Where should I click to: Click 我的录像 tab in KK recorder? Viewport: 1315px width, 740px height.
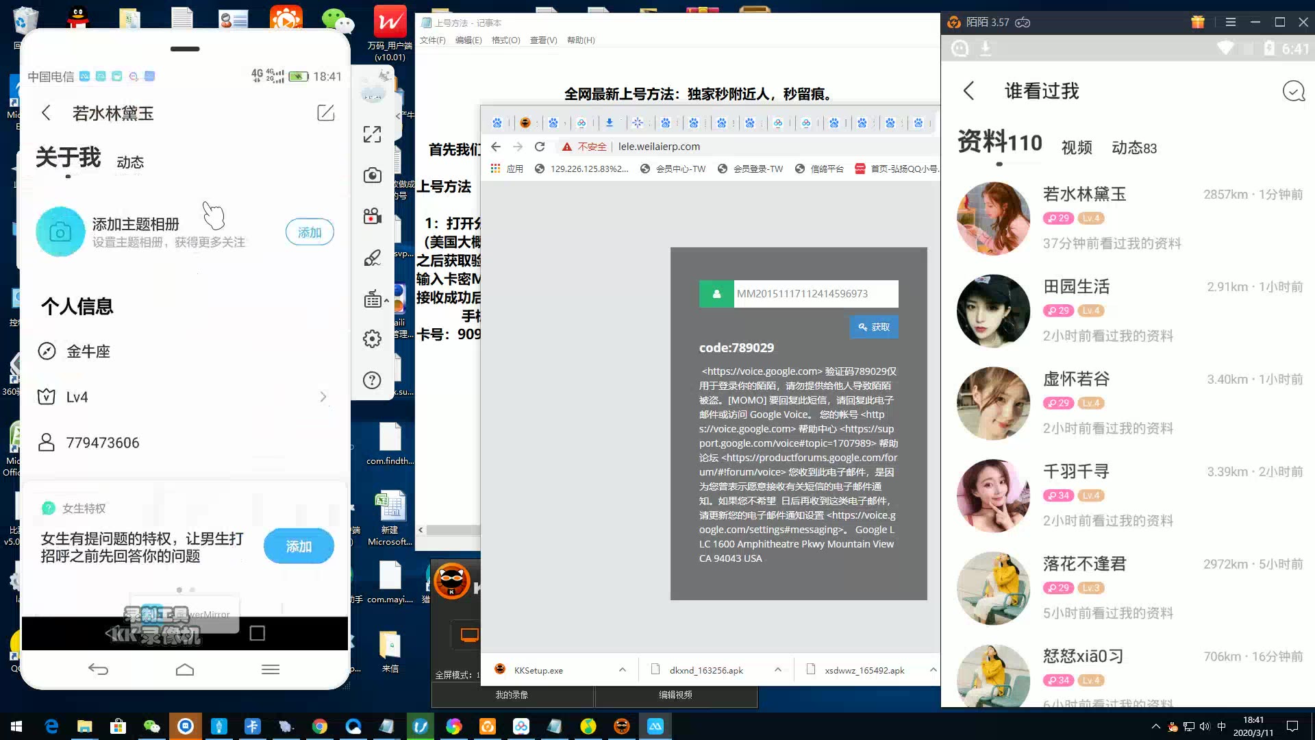[x=512, y=695]
